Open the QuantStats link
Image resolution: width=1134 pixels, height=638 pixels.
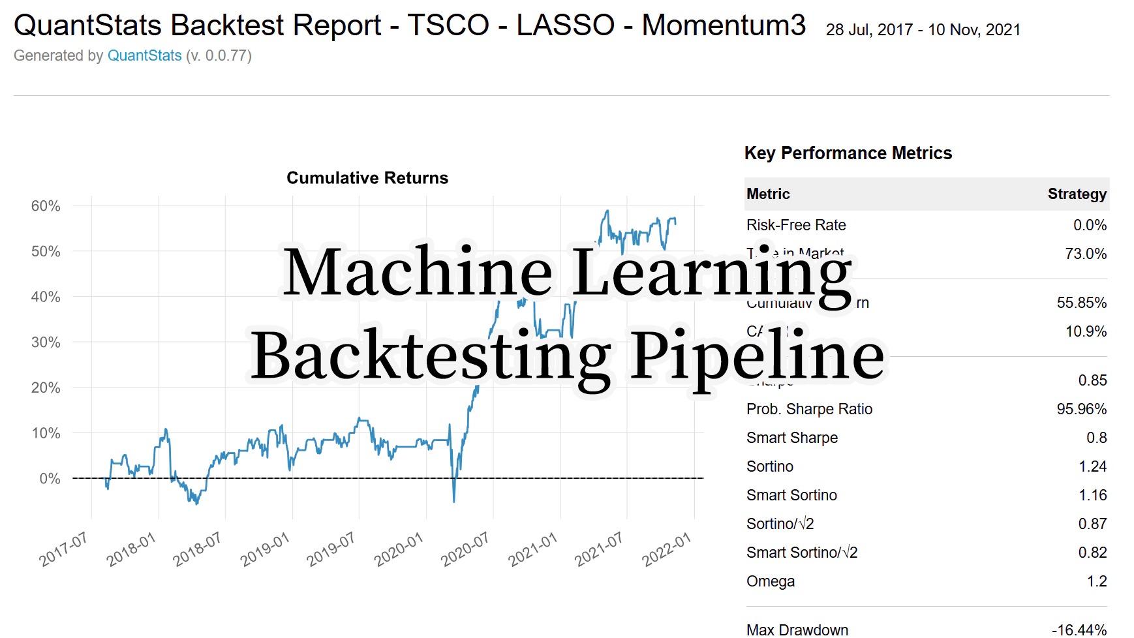tap(144, 55)
